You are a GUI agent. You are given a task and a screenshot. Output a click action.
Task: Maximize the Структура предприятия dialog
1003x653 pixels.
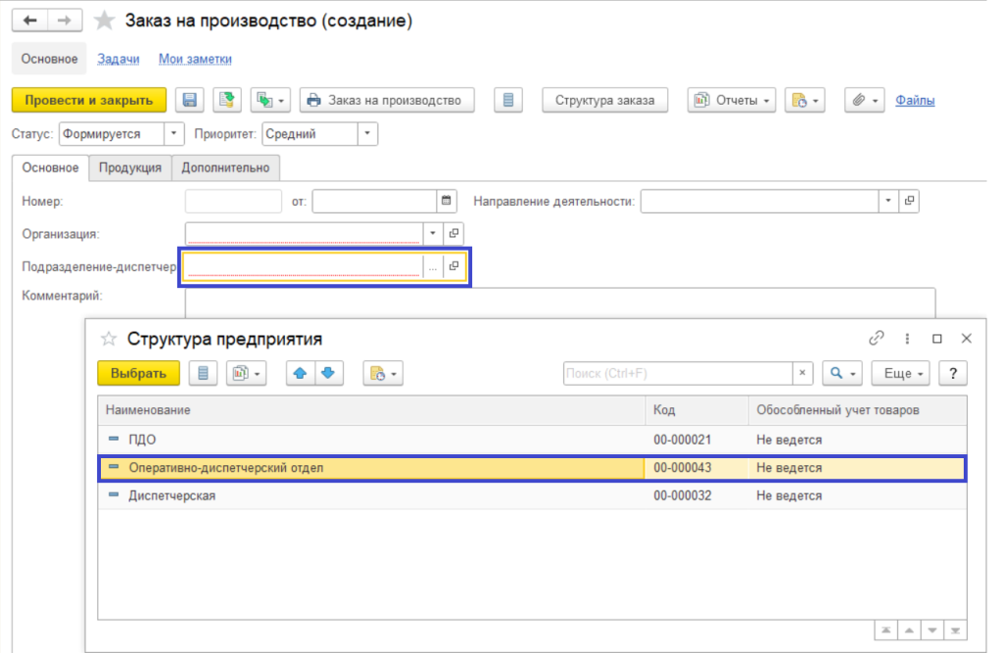point(937,339)
